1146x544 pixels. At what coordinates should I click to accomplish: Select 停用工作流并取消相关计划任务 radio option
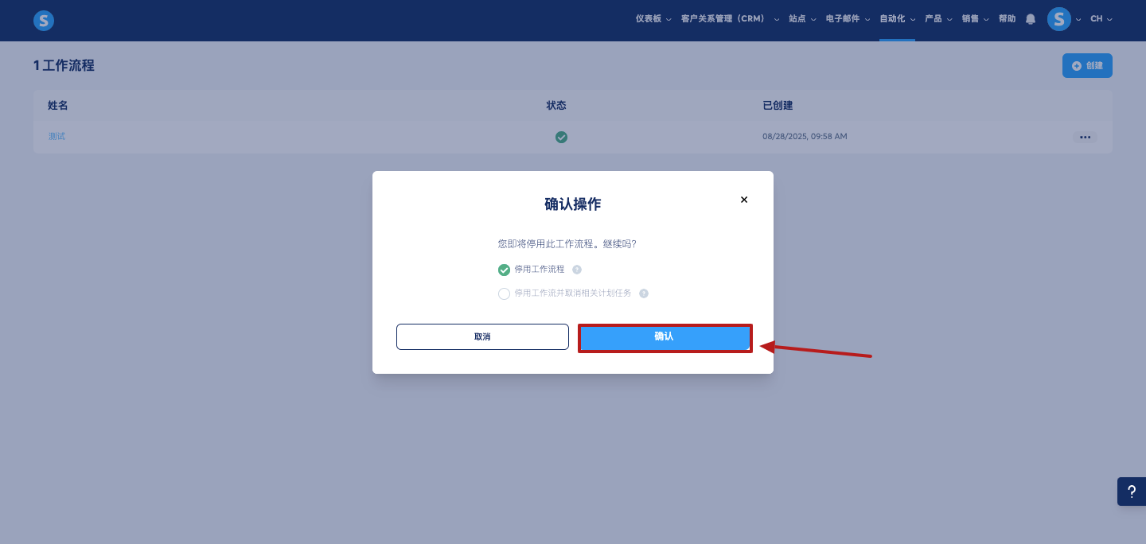point(504,293)
